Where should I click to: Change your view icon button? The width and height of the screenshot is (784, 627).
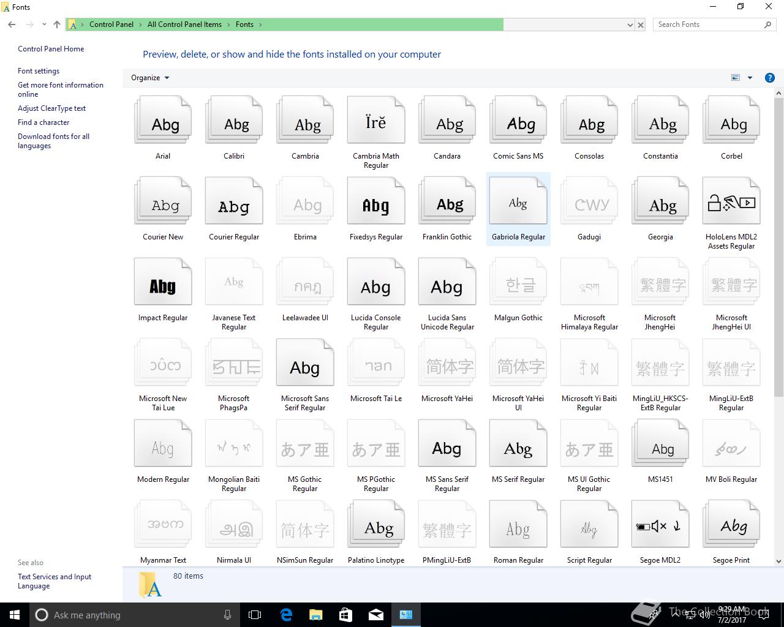pyautogui.click(x=736, y=78)
